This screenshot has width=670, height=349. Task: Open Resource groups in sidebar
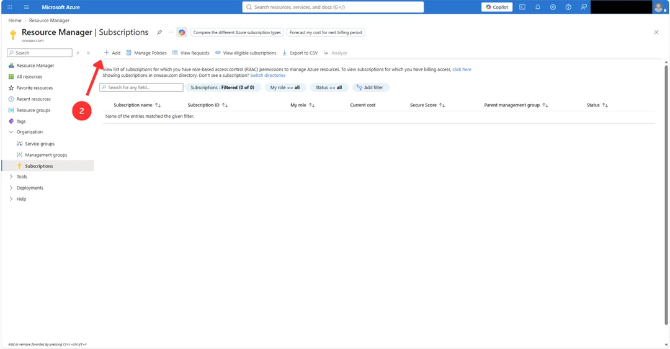[33, 110]
